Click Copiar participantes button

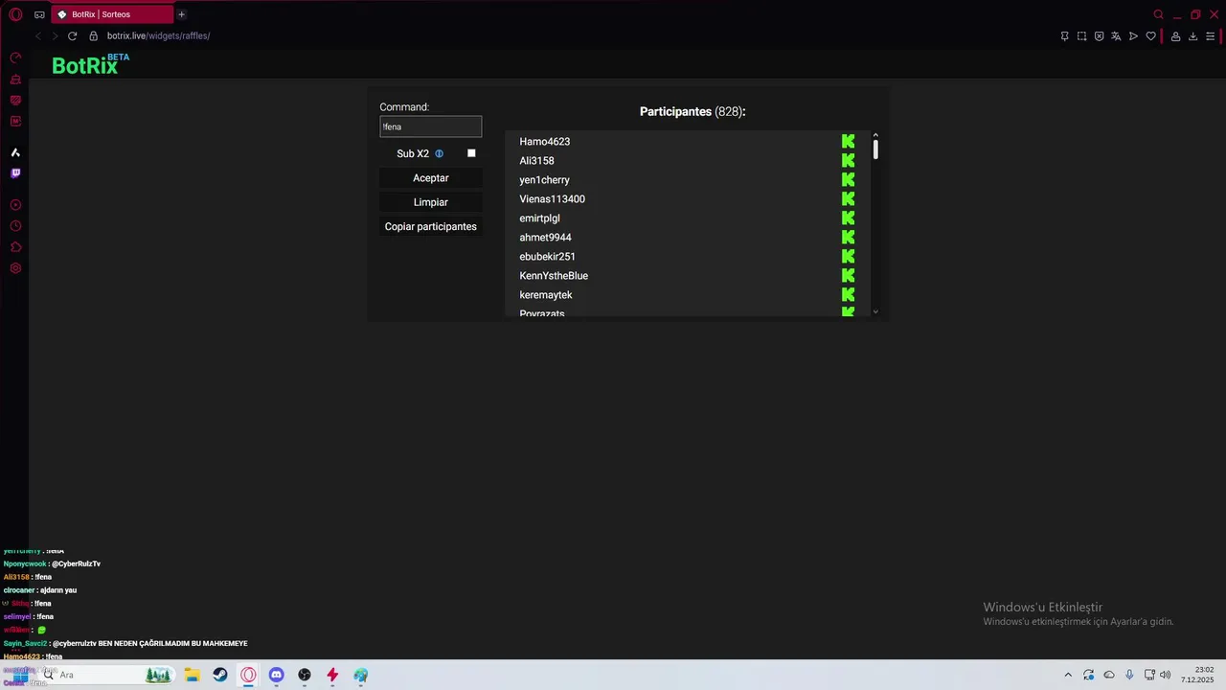pyautogui.click(x=430, y=226)
